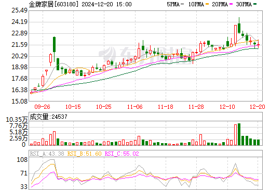Click the RSI_B:51.60 indicator label

click(x=84, y=154)
